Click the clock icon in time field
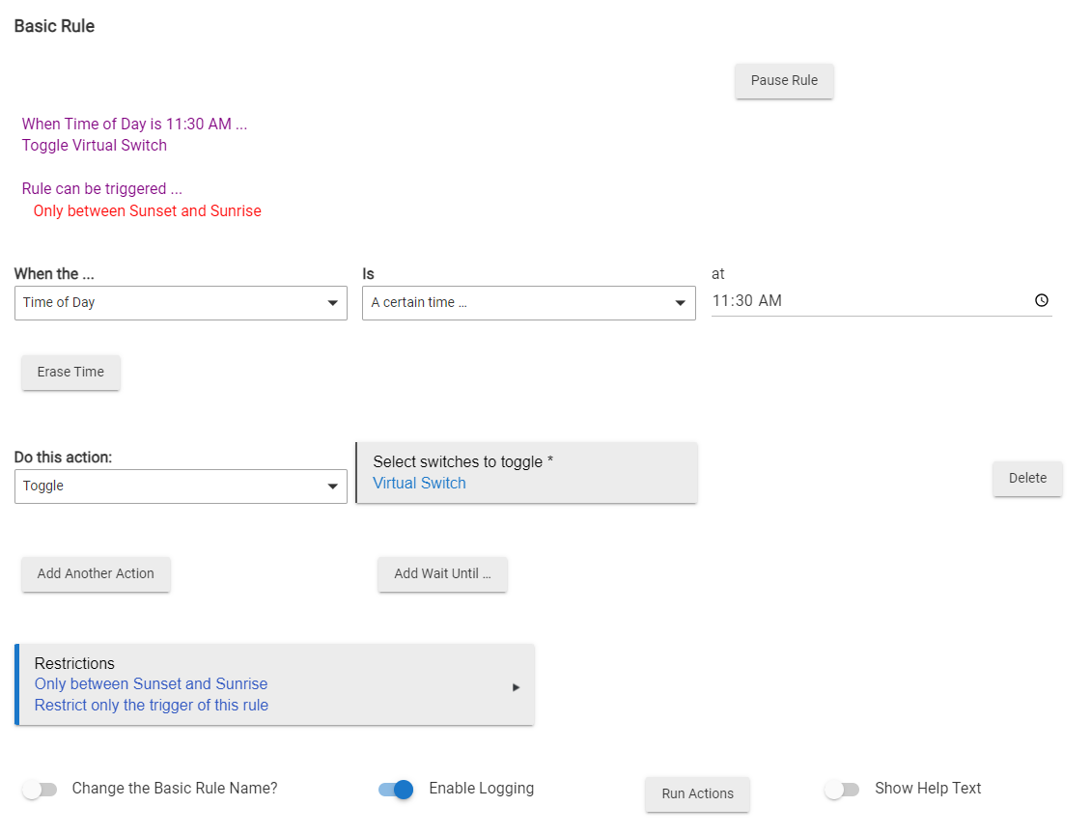Screen dimensions: 1091x834 [x=1041, y=301]
